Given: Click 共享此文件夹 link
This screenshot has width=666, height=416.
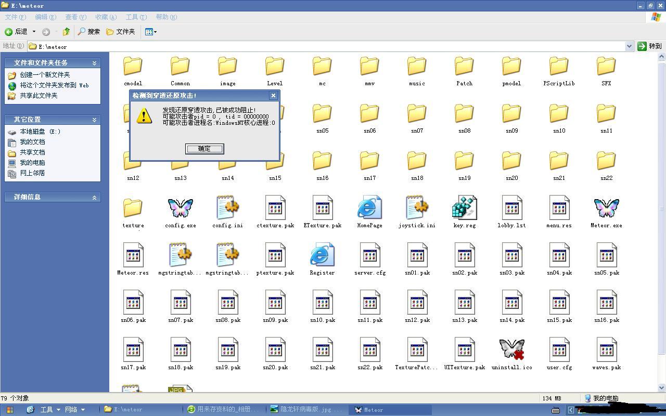Looking at the screenshot, I should (x=39, y=96).
